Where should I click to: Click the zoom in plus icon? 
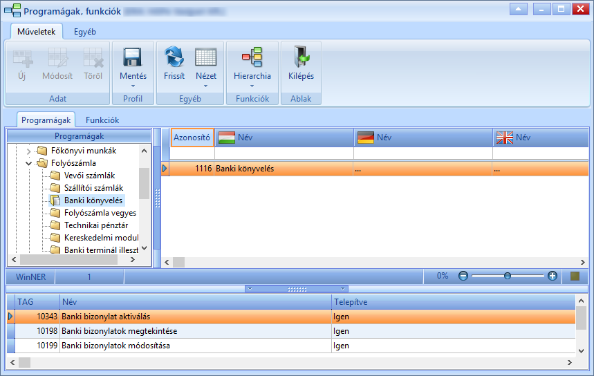pos(553,276)
